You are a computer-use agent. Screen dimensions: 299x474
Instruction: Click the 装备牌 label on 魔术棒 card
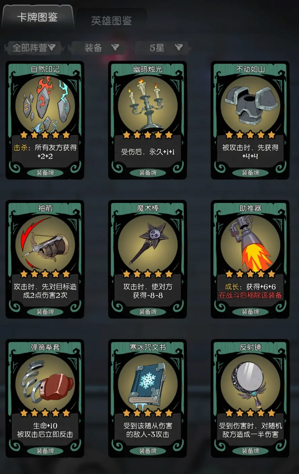148,312
